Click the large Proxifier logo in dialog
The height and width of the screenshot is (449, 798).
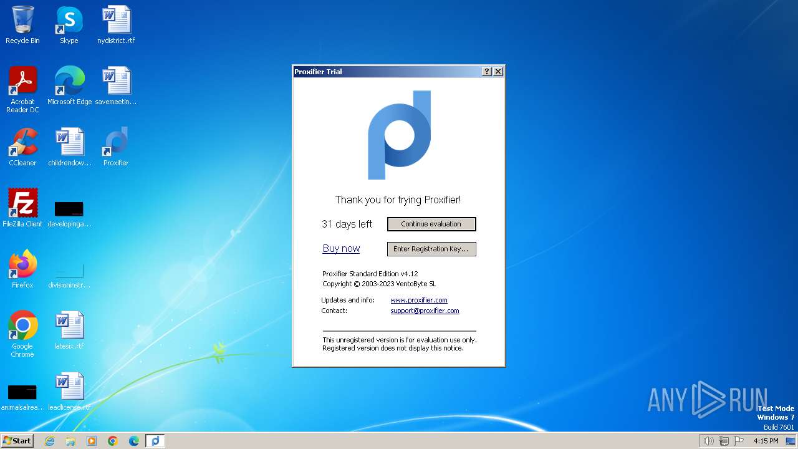[x=400, y=135]
